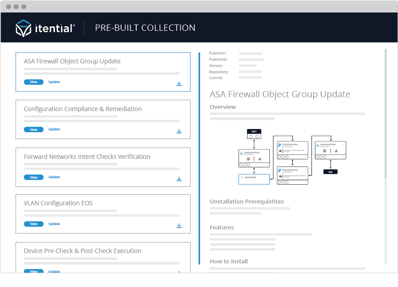
Task: Update Configuration Compliance & Remediation
Action: [54, 129]
